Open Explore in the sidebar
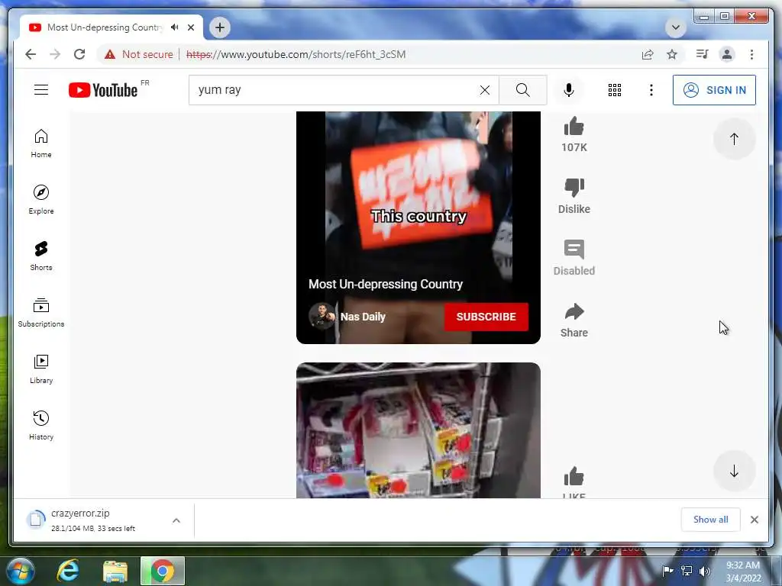 point(41,200)
